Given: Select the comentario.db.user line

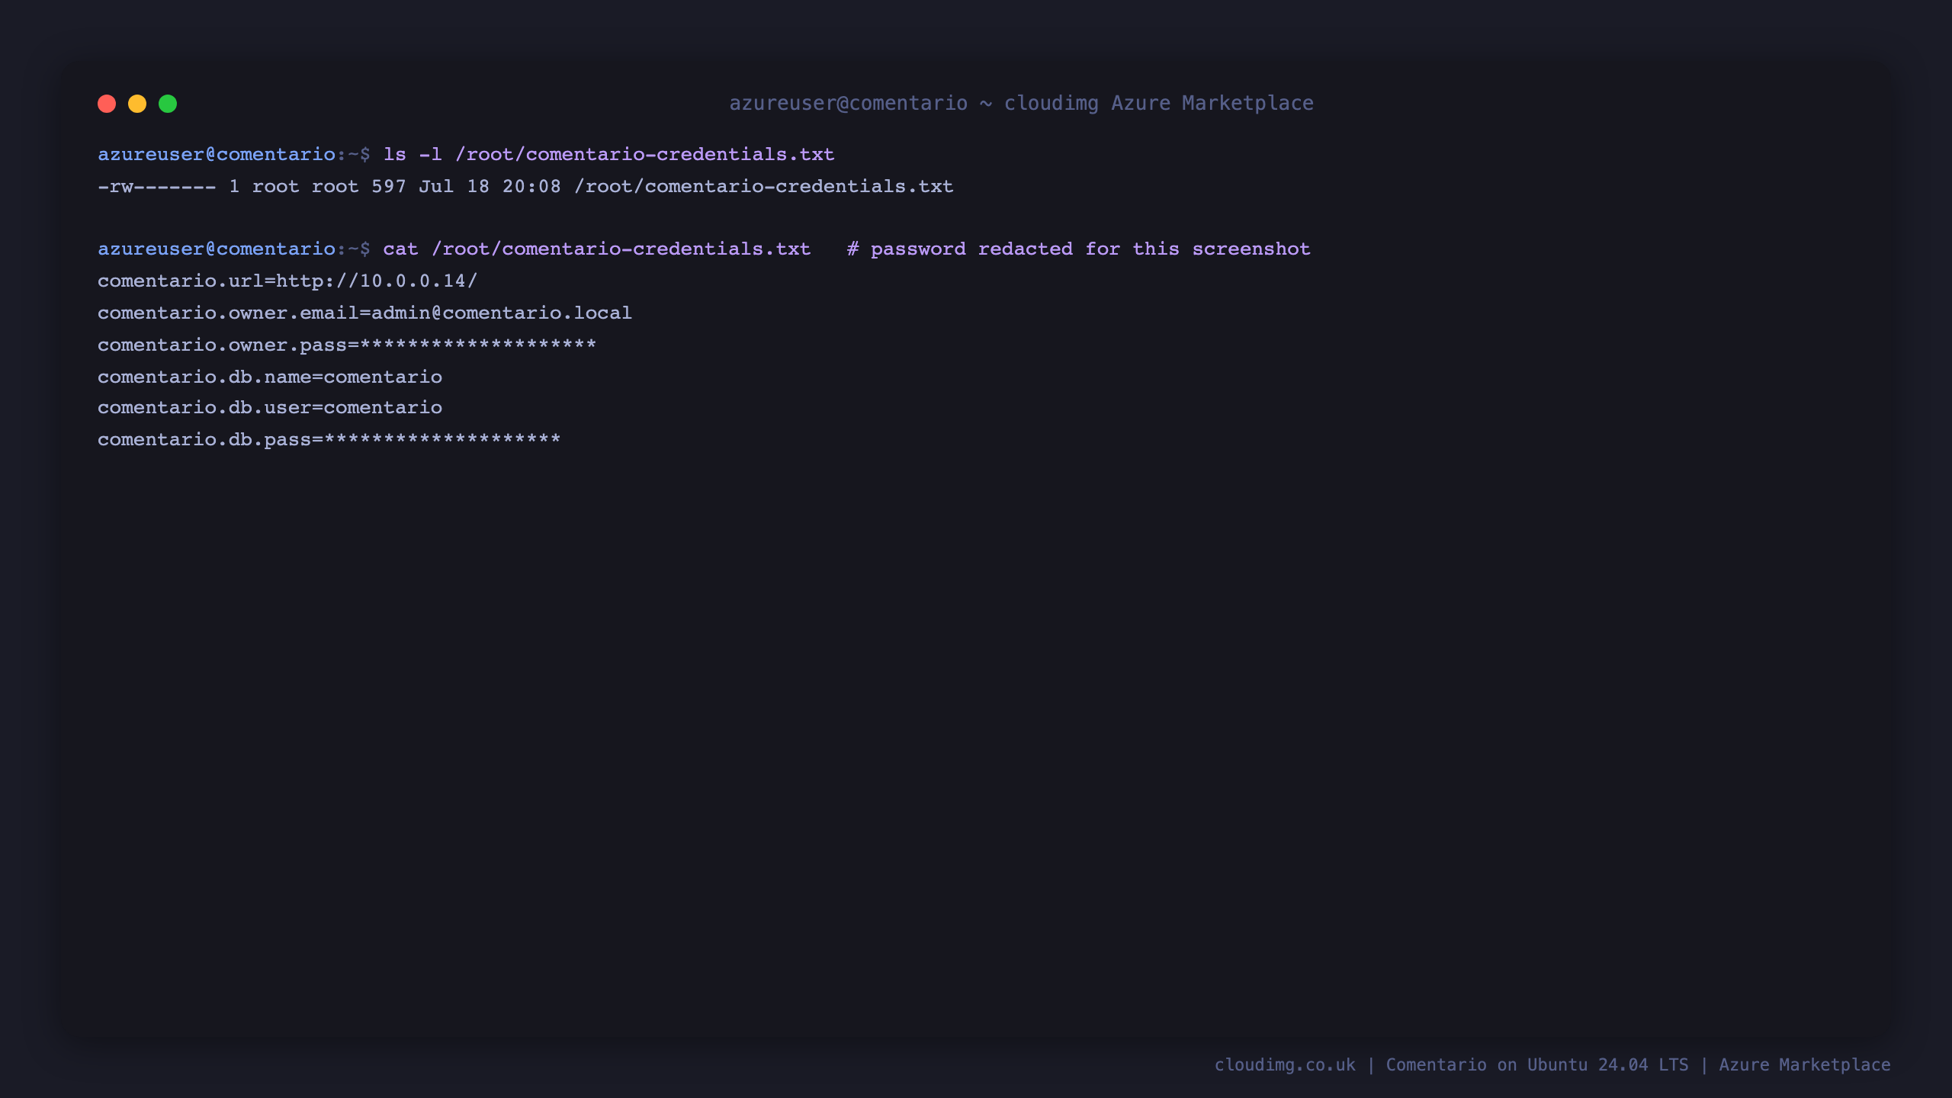Looking at the screenshot, I should pyautogui.click(x=270, y=408).
